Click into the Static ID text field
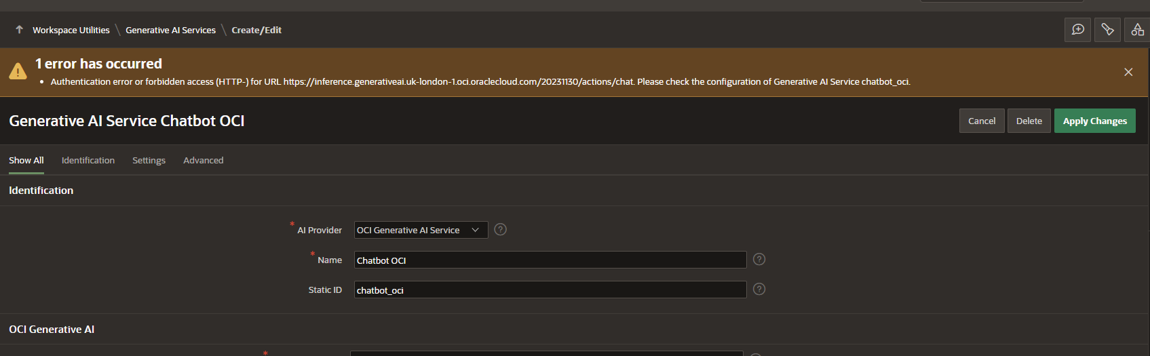The image size is (1150, 356). 550,290
